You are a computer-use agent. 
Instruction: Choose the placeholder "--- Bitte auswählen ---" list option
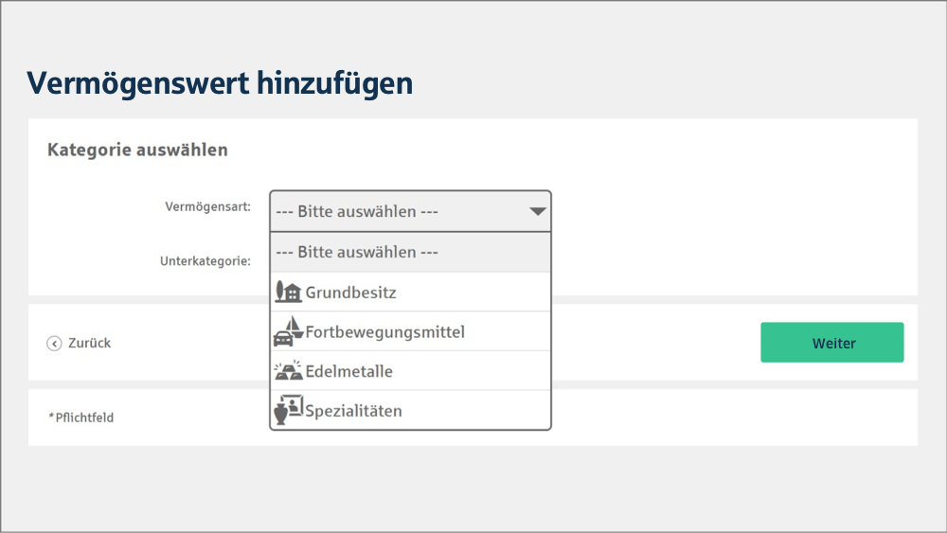tap(410, 253)
